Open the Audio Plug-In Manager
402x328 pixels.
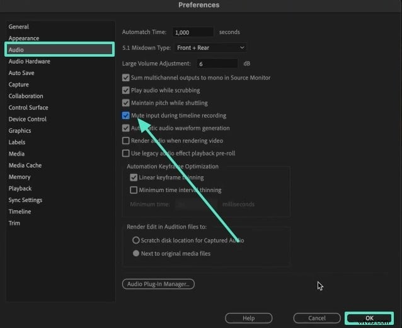pyautogui.click(x=158, y=284)
